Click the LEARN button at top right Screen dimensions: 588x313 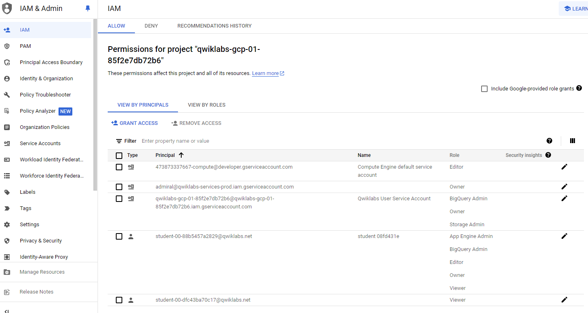click(573, 9)
